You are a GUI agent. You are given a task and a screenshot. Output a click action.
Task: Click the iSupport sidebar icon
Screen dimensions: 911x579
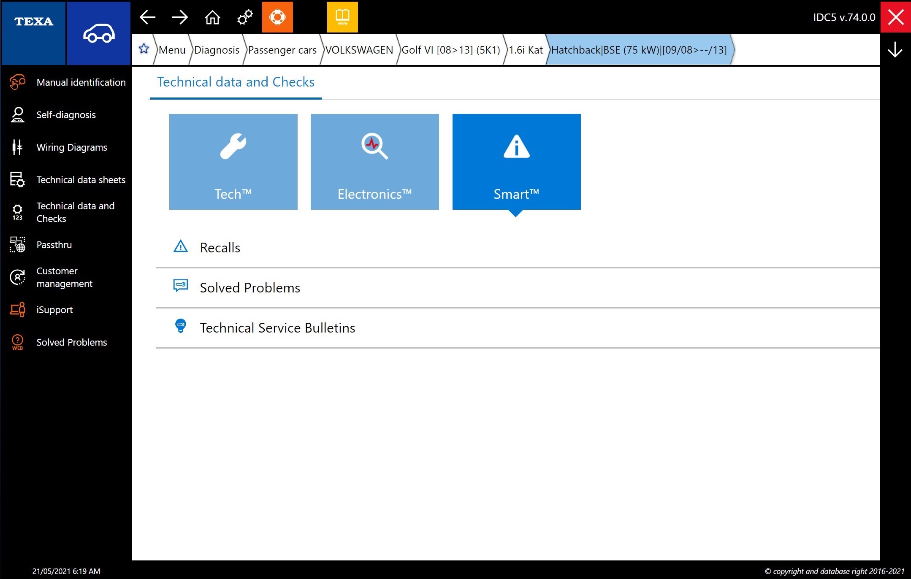click(x=17, y=309)
